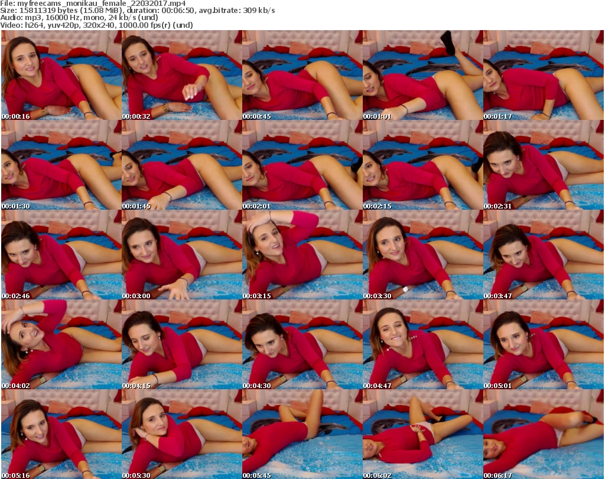Open the thumbnail stamped 00:04:02
Screen dimensions: 605x479
pos(61,345)
